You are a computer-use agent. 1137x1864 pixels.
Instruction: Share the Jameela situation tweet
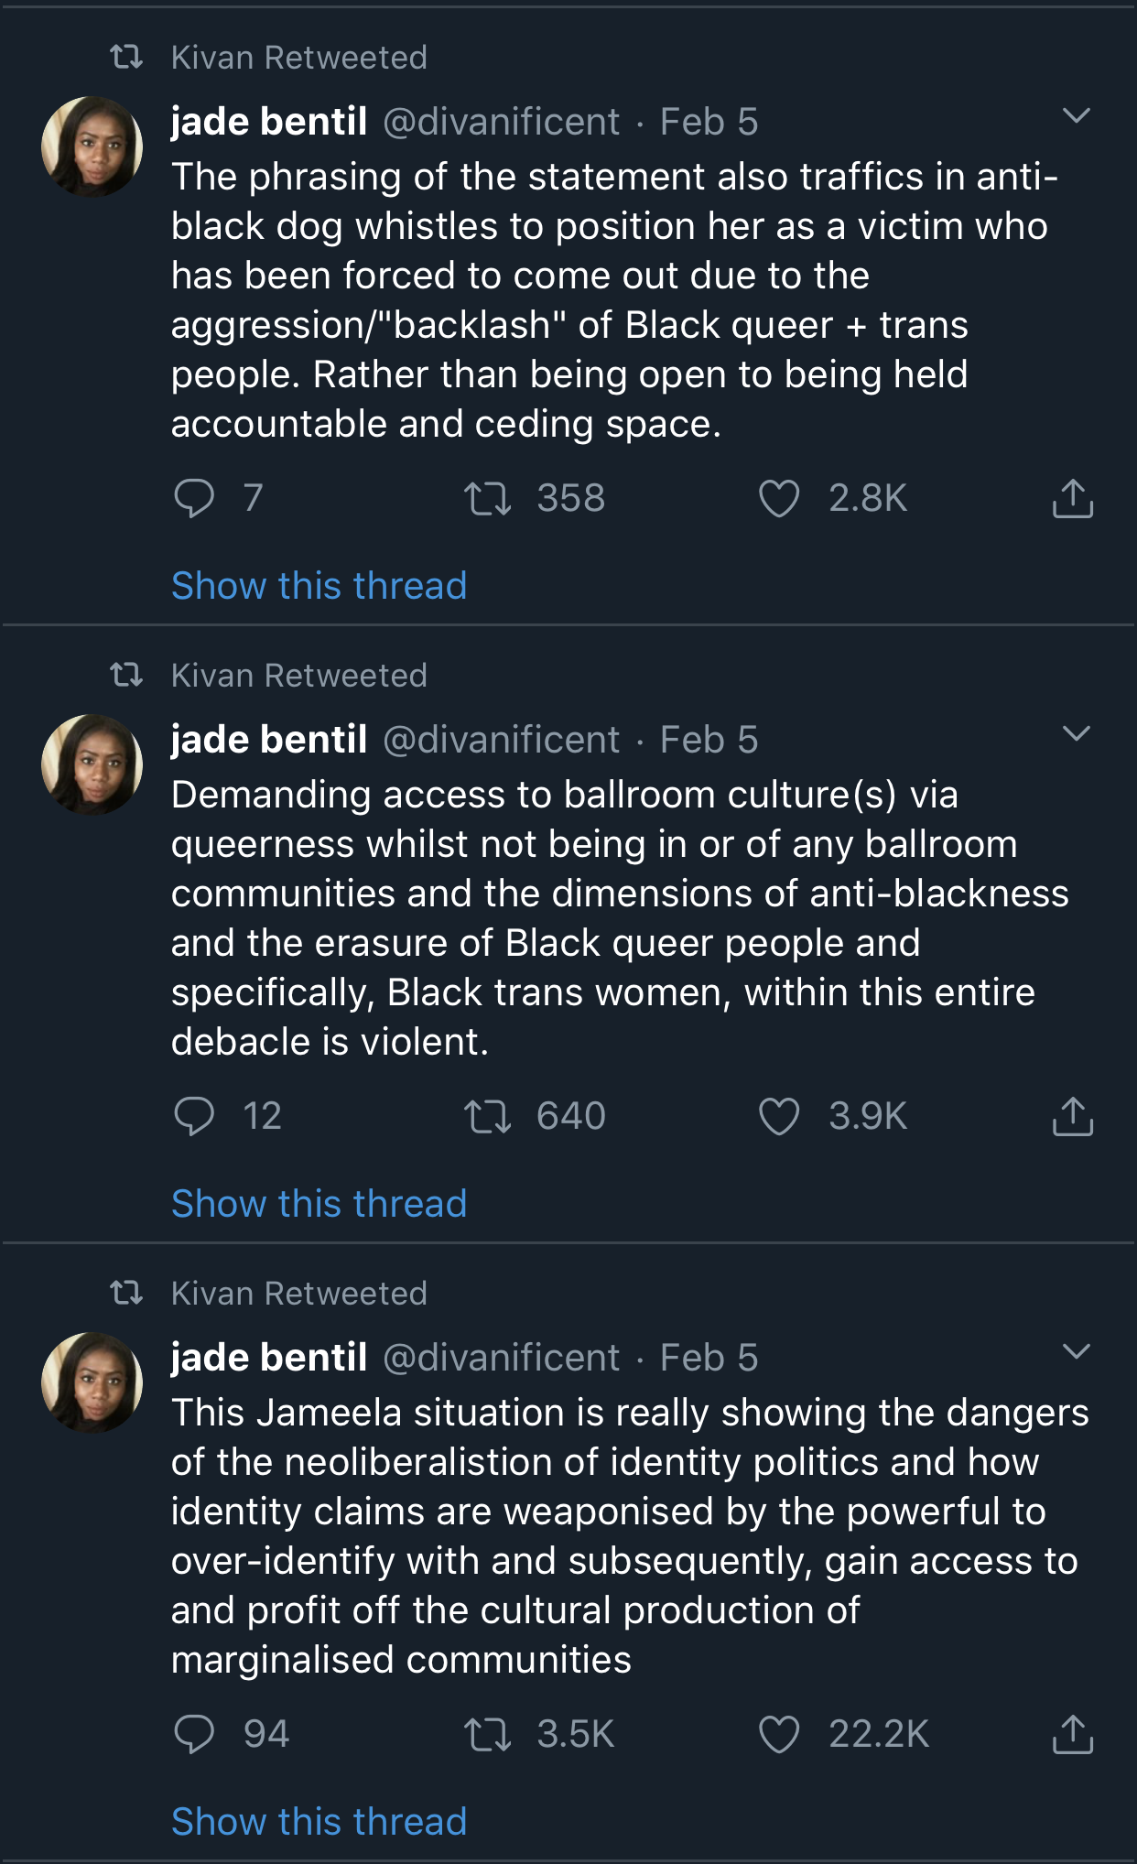[x=1073, y=1734]
